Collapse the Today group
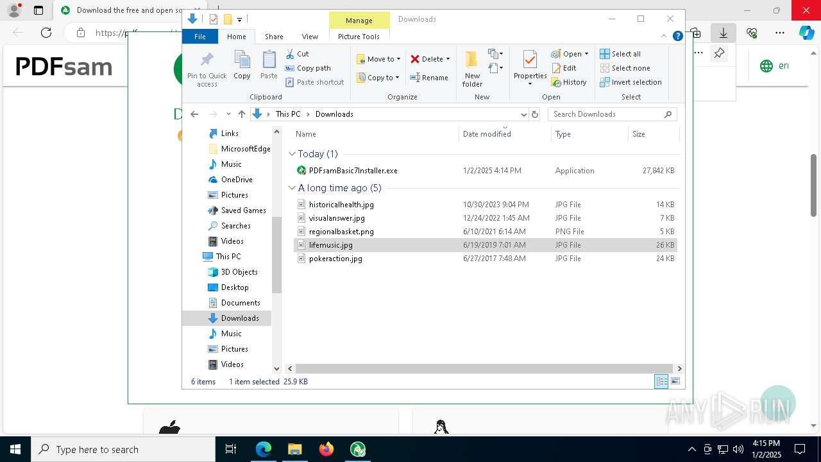The width and height of the screenshot is (821, 462). click(292, 154)
